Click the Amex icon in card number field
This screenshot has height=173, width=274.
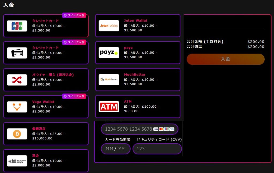172,129
